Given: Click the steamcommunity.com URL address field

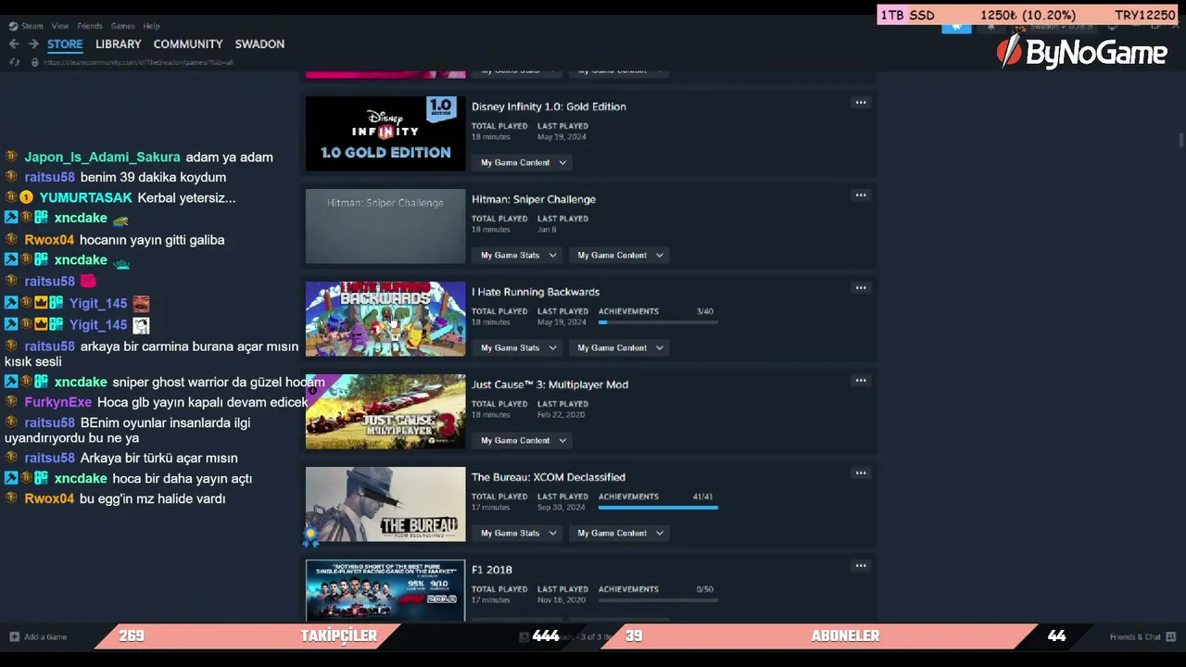Looking at the screenshot, I should pyautogui.click(x=139, y=62).
